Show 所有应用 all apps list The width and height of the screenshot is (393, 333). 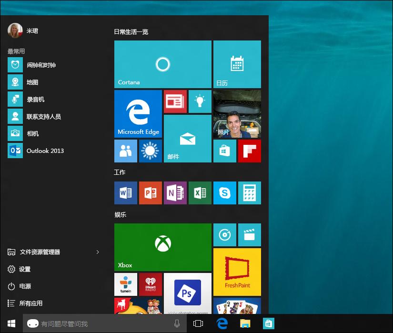click(x=25, y=303)
